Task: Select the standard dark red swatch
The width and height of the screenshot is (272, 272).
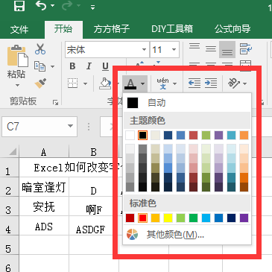Action: pos(130,218)
